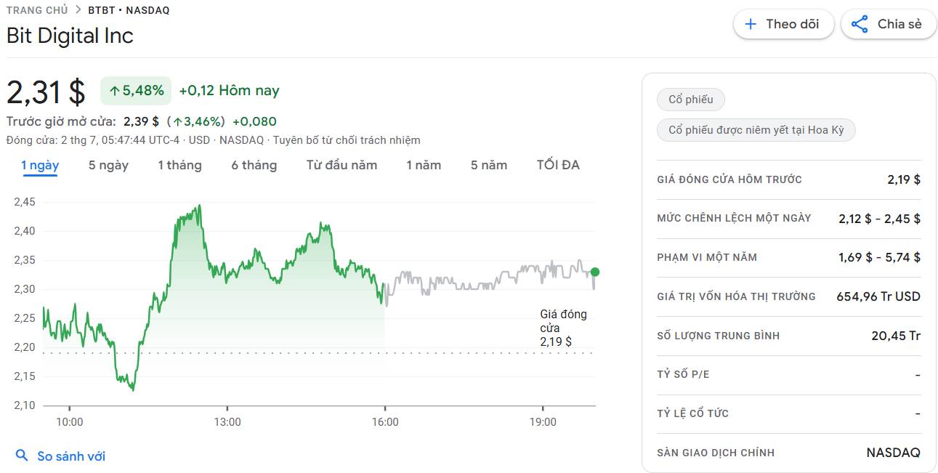
Task: Show the 5 năm chart
Action: [489, 166]
